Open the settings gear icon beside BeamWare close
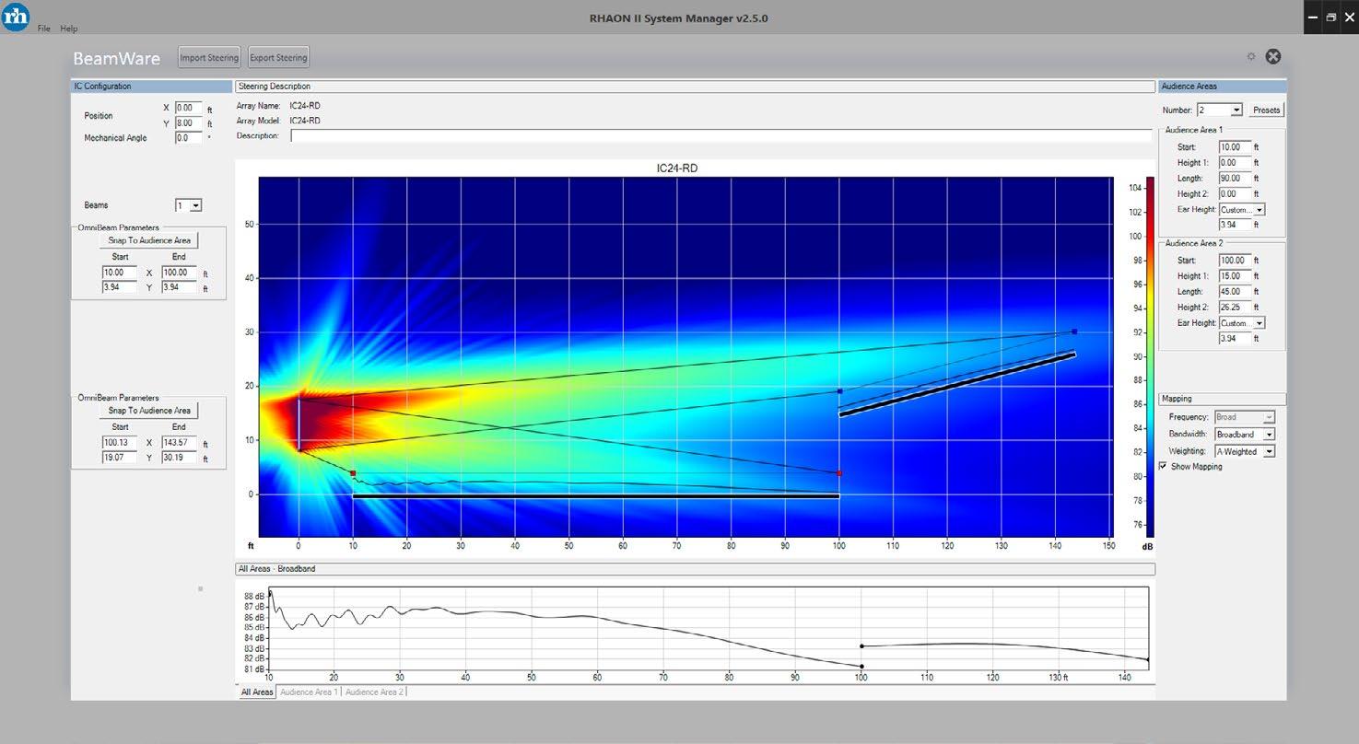Image resolution: width=1359 pixels, height=744 pixels. pyautogui.click(x=1251, y=56)
